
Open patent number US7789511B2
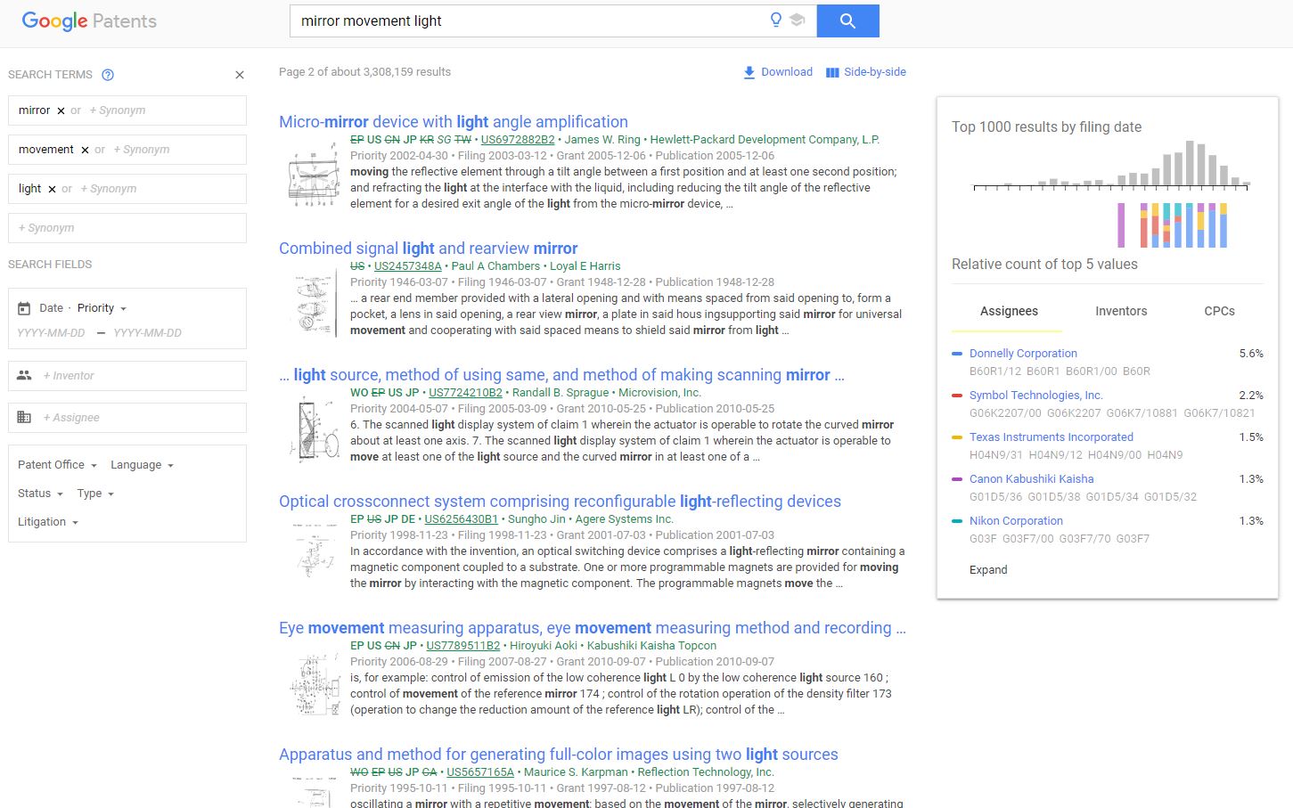[x=462, y=646]
